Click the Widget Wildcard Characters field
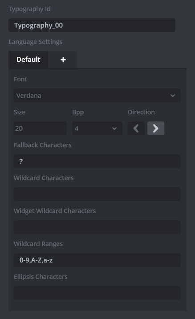Image resolution: width=195 pixels, height=319 pixels. click(x=97, y=227)
